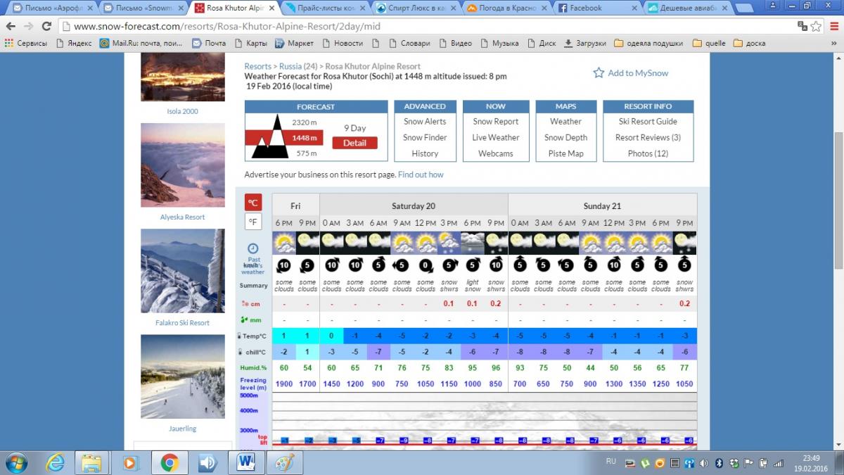
Task: Open the Маркет bookmark
Action: pyautogui.click(x=294, y=43)
